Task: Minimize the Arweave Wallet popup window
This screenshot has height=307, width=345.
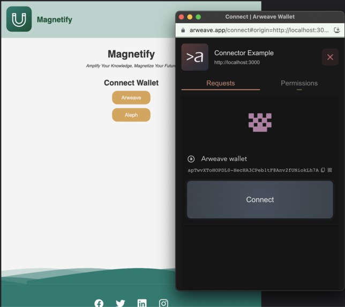Action: point(190,17)
